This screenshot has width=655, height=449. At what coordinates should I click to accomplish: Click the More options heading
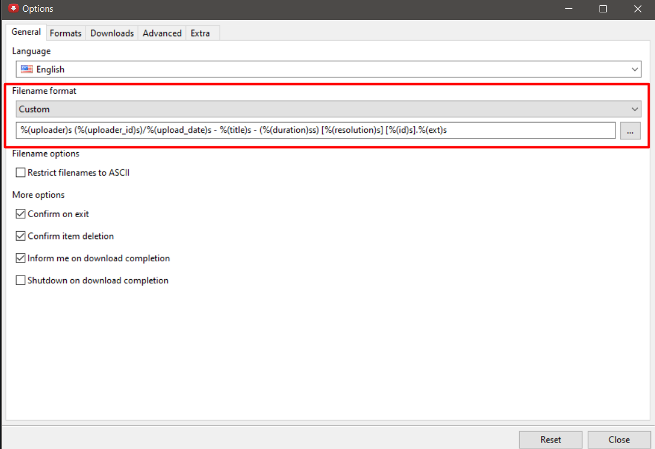[38, 195]
